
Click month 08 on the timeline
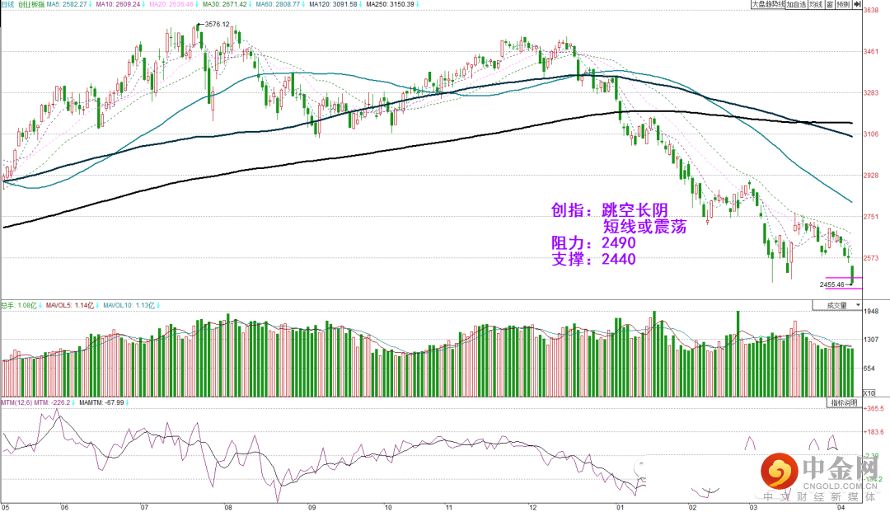click(227, 507)
